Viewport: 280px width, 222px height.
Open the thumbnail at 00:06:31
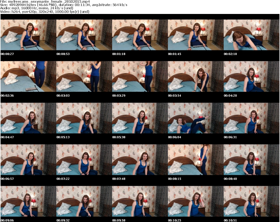click(x=252, y=118)
